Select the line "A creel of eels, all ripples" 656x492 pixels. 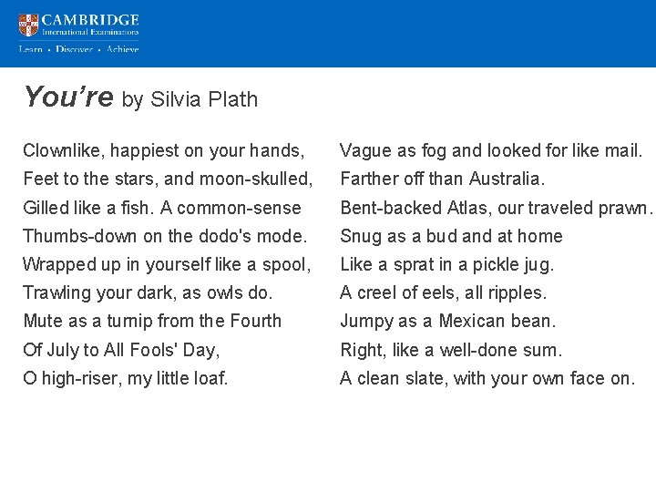pos(443,292)
